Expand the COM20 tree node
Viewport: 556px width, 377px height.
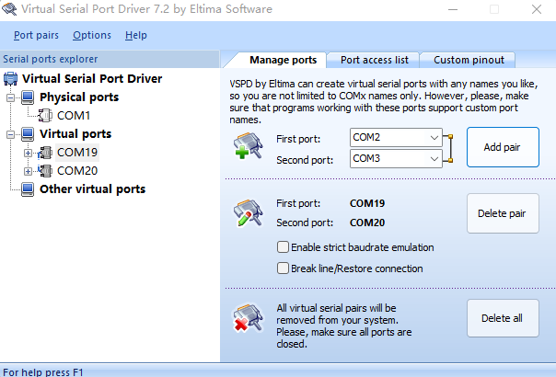28,171
